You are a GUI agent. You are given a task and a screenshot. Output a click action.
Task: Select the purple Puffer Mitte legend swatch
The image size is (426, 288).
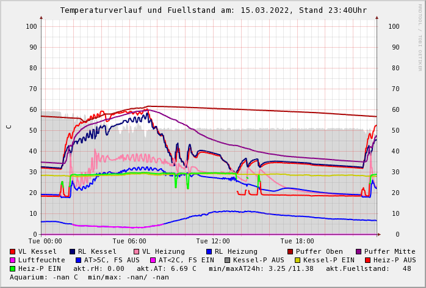[359, 252]
